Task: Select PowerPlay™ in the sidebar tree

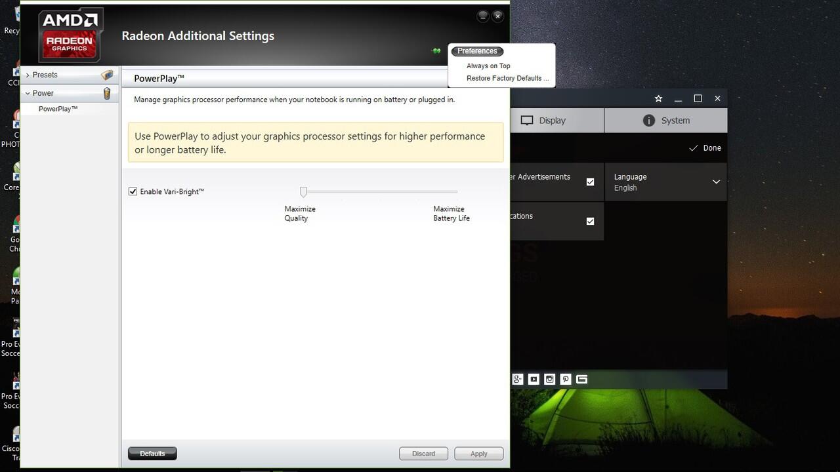Action: point(58,109)
